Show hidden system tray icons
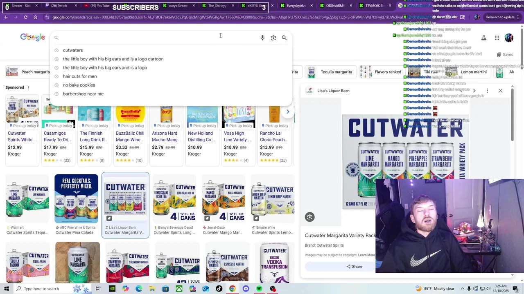524x294 pixels. tap(462, 289)
